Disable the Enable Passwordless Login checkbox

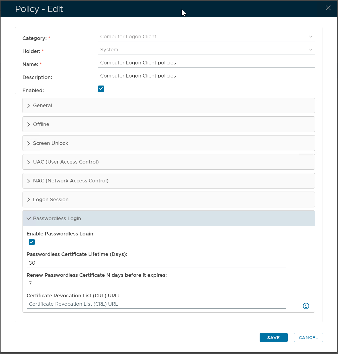tap(32, 242)
